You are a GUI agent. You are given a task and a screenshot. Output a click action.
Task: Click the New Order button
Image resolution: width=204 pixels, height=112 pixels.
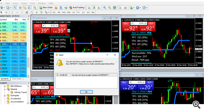[x=46, y=8]
